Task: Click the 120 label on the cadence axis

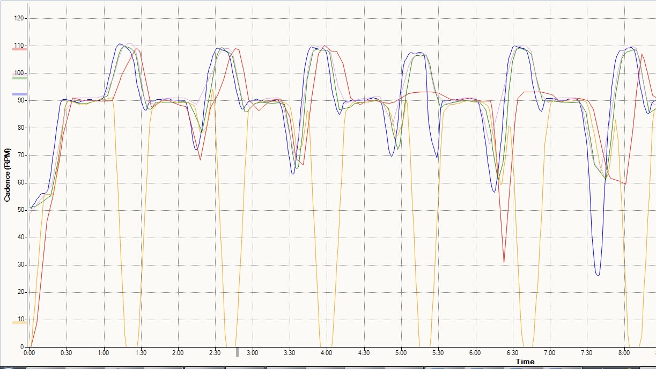Action: 20,18
